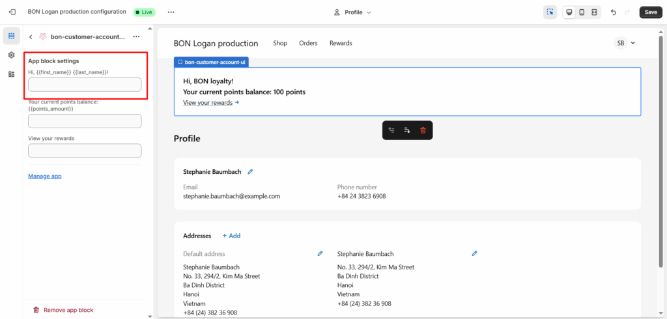Switch to fullscreen preview mode
Screen dimensions: 667x319
click(x=594, y=12)
